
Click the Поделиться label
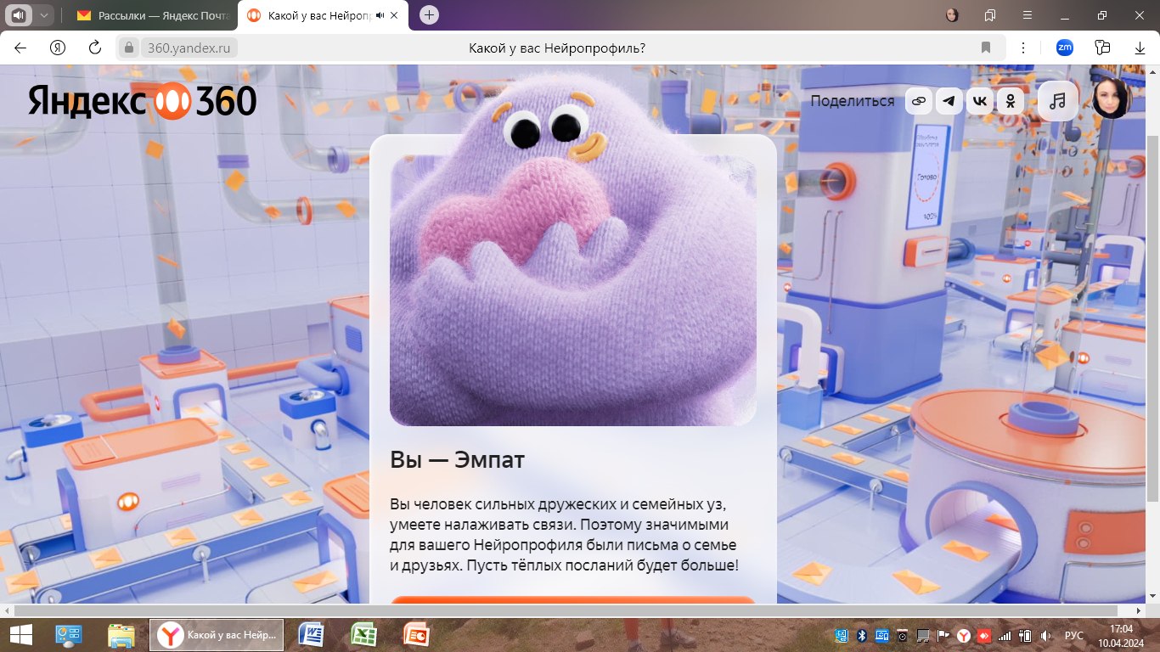[853, 101]
